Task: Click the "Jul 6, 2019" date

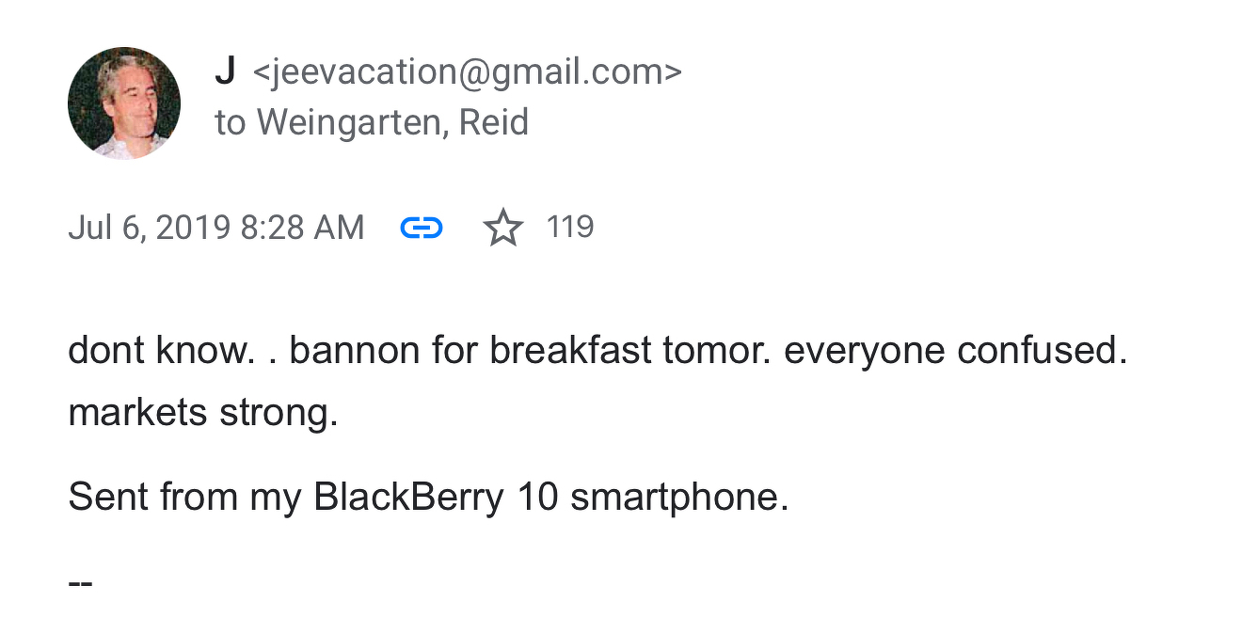Action: [150, 228]
